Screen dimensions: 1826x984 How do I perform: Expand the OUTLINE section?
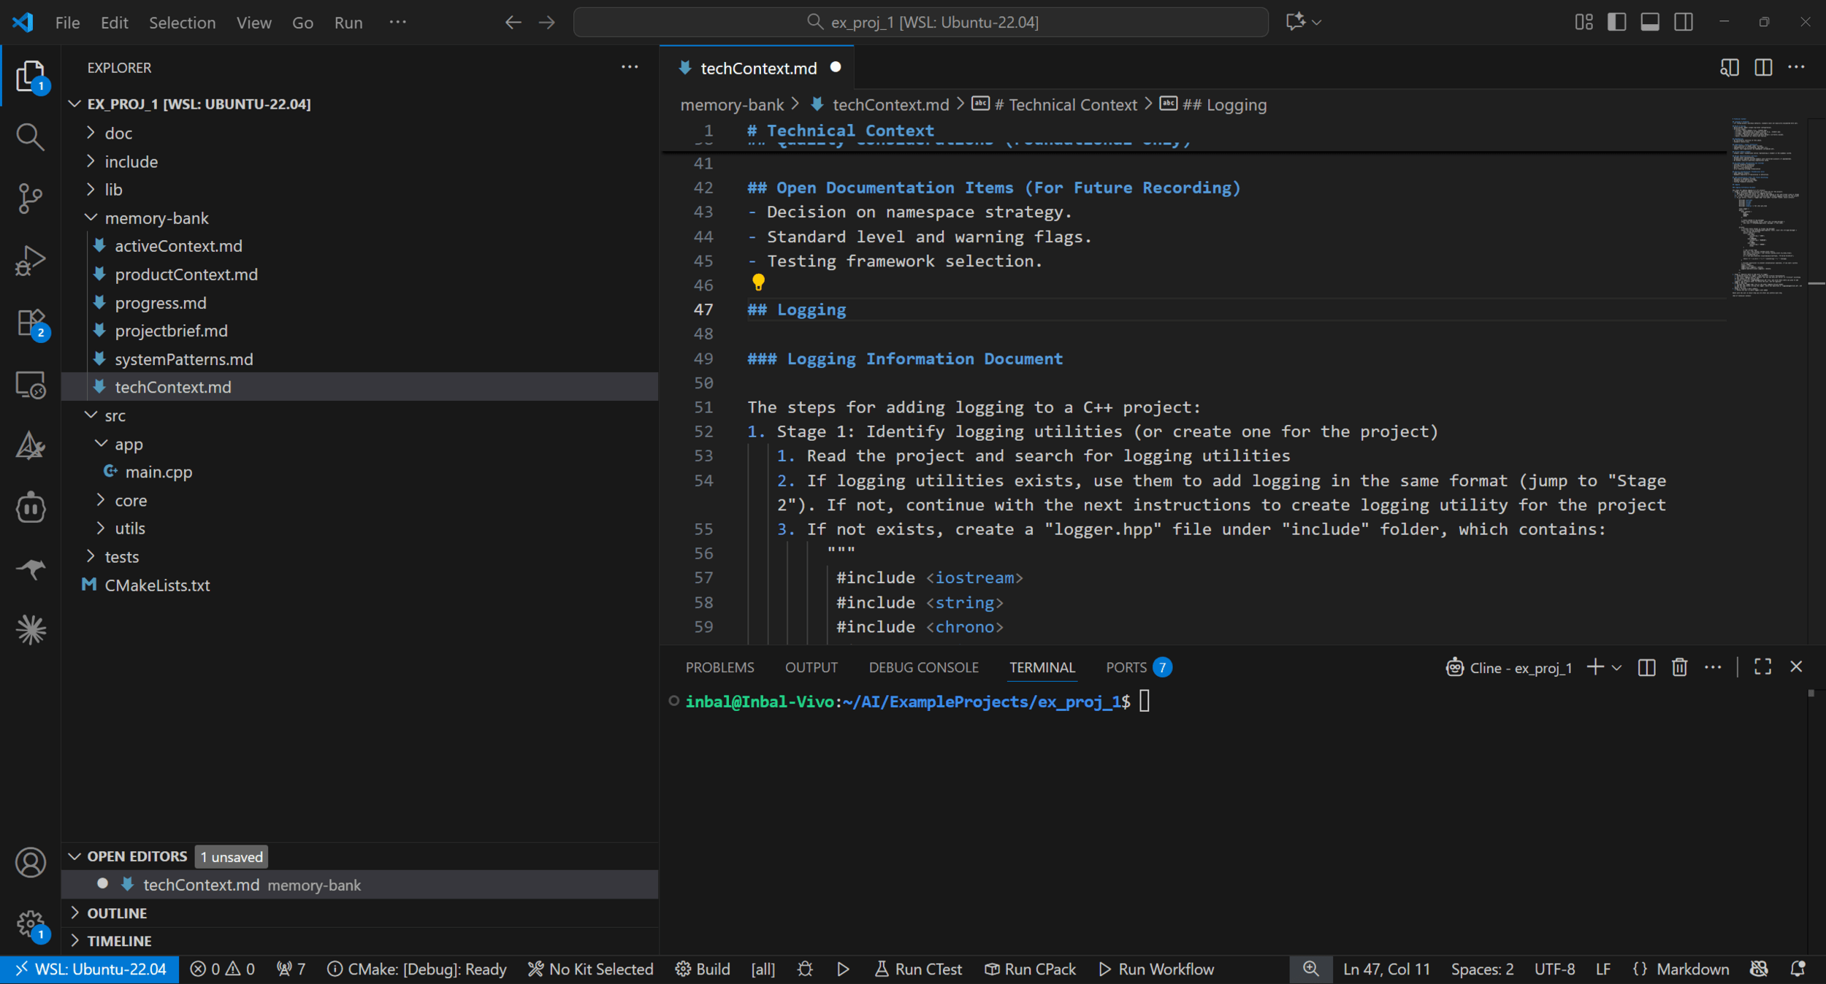[117, 913]
